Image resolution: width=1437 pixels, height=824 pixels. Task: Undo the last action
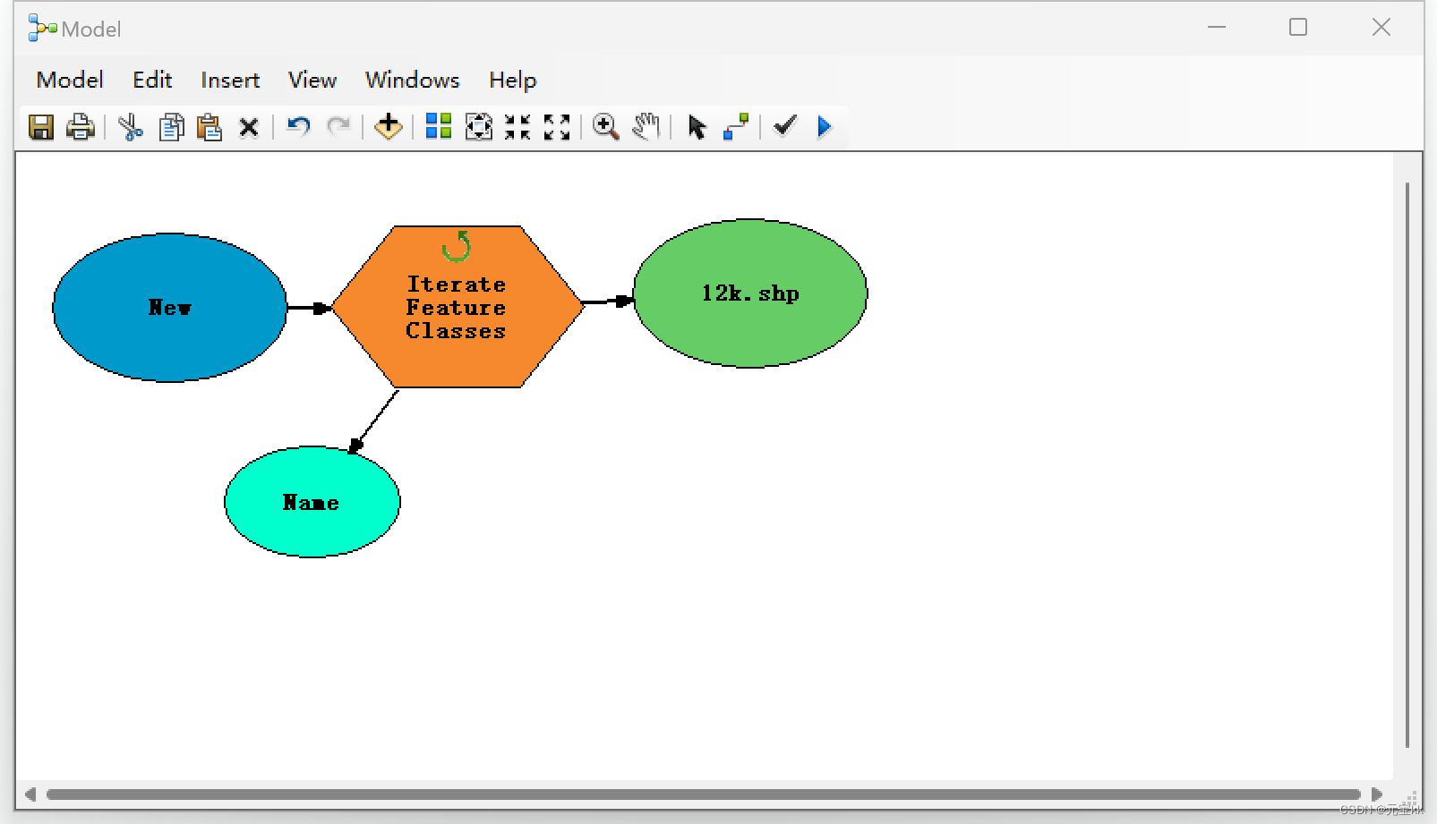(x=298, y=126)
